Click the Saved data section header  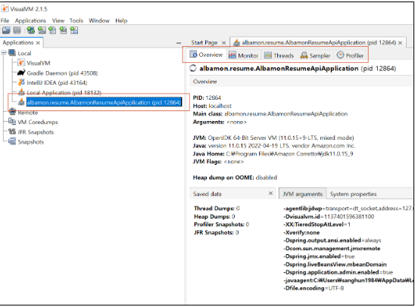click(x=232, y=194)
